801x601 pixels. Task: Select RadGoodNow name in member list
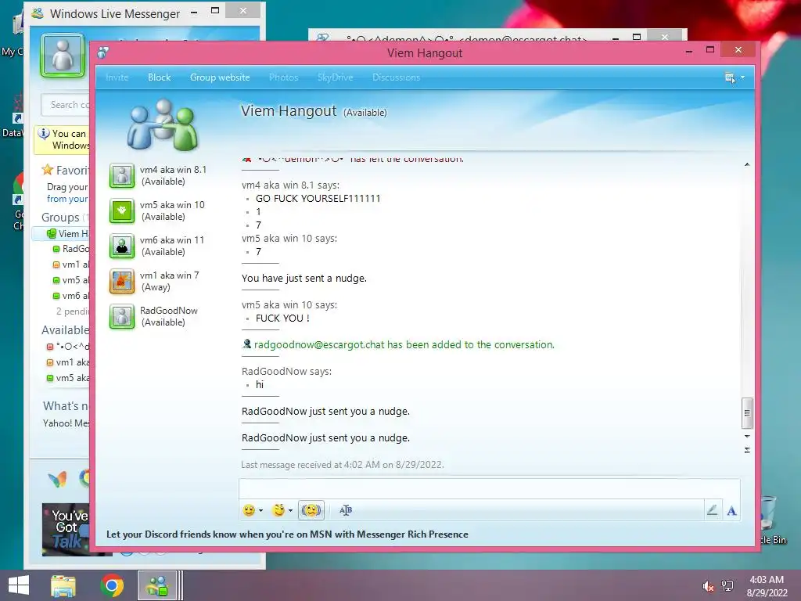169,311
